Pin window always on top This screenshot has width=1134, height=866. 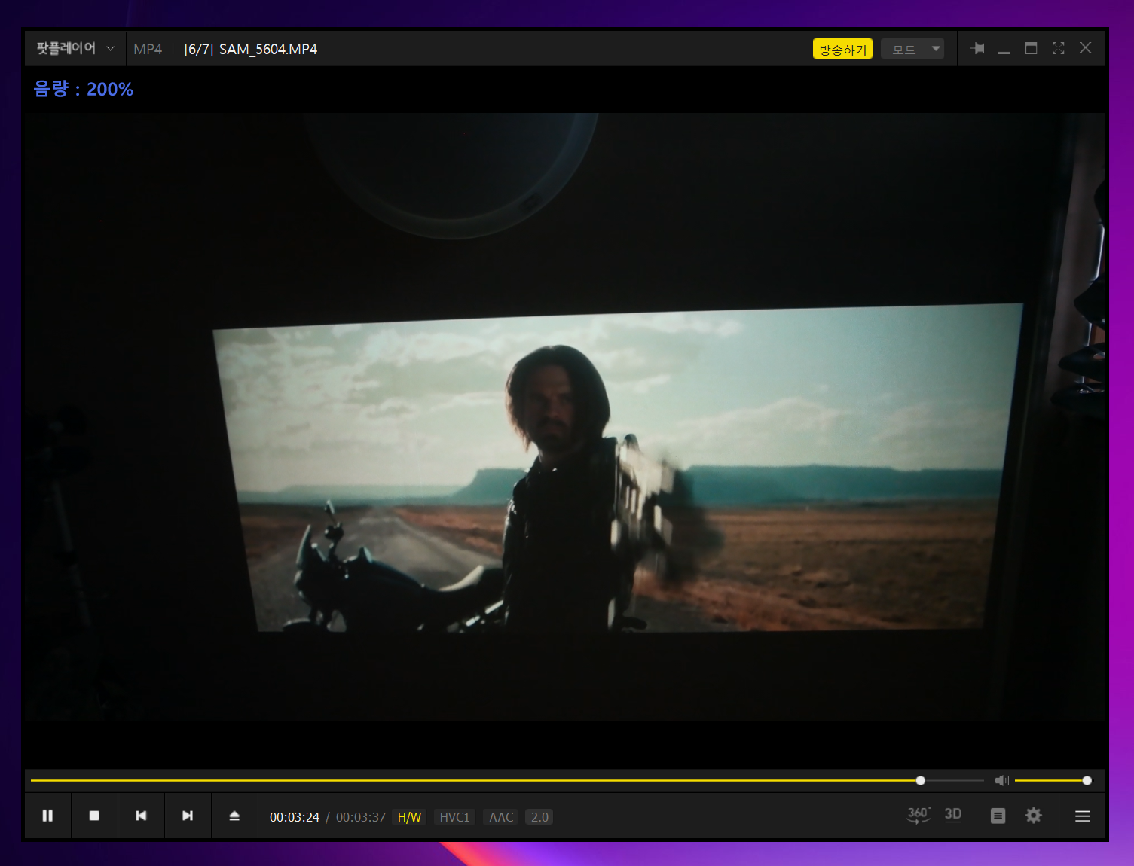click(x=978, y=48)
